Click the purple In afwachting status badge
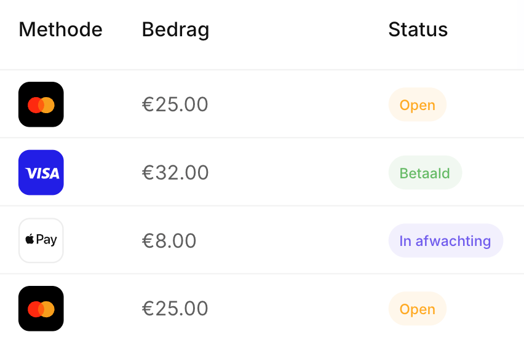The image size is (524, 340). tap(445, 241)
